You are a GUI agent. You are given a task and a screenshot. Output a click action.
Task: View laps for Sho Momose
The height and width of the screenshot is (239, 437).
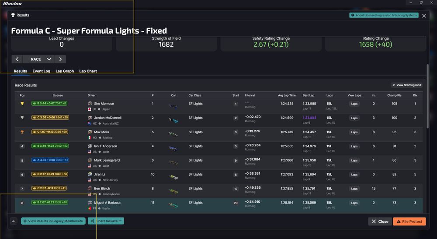[354, 104]
